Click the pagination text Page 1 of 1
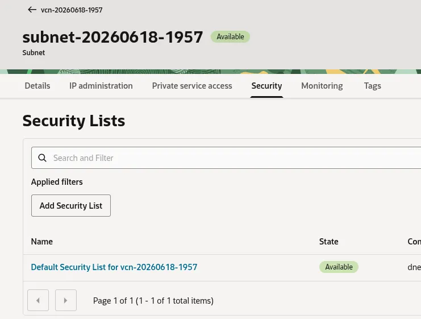This screenshot has width=421, height=319. [153, 300]
